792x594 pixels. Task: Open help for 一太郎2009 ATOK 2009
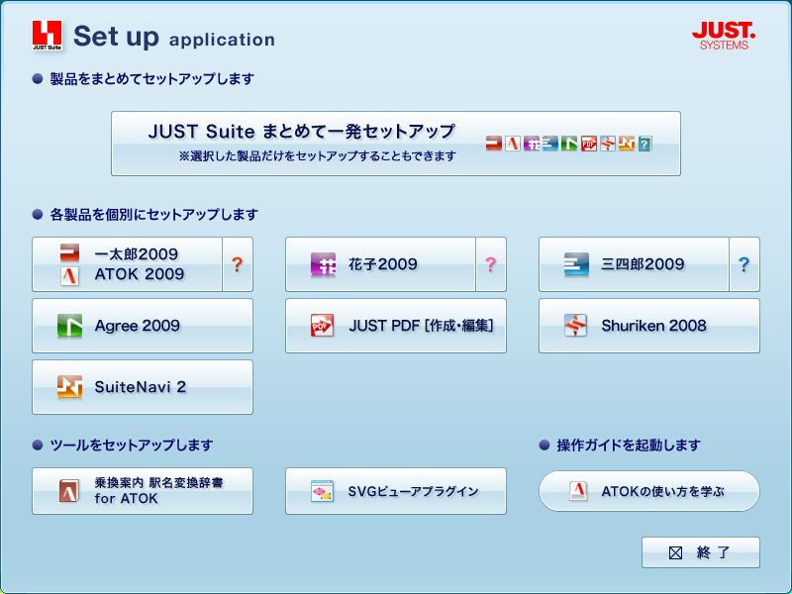(238, 264)
